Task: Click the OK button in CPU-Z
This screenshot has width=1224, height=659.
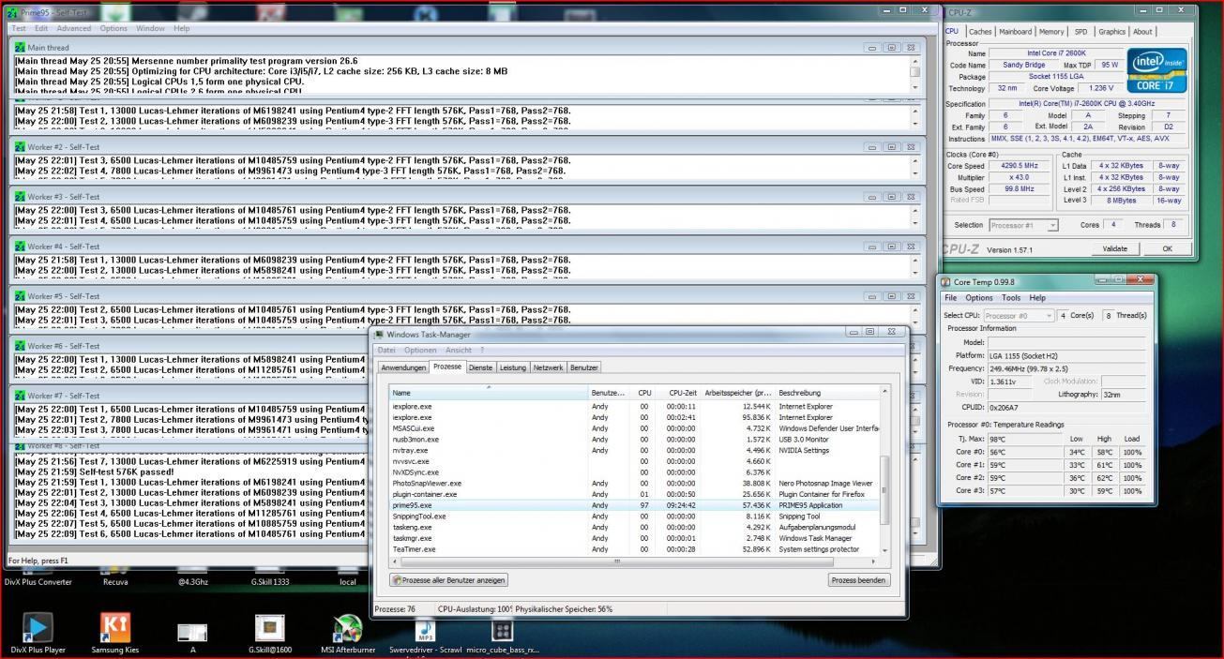Action: click(x=1167, y=249)
